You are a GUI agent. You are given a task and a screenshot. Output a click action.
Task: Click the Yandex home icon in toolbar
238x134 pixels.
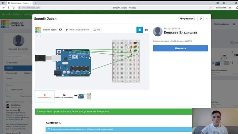(9, 7)
